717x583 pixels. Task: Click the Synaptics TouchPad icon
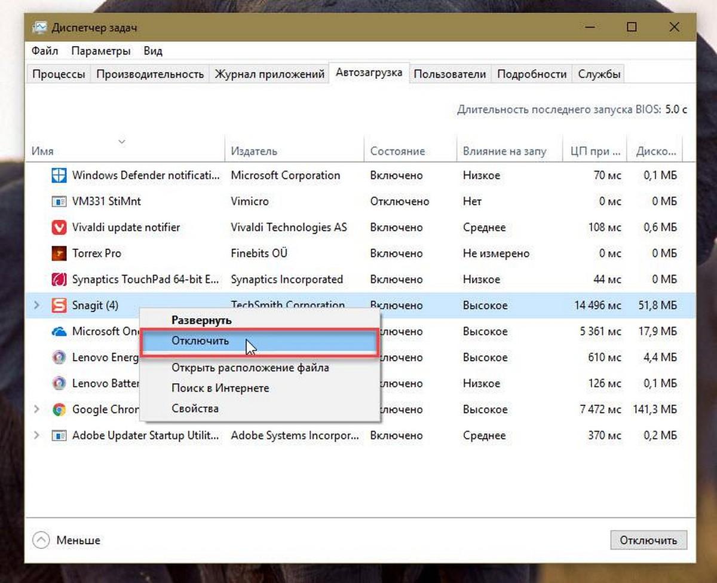(x=59, y=279)
